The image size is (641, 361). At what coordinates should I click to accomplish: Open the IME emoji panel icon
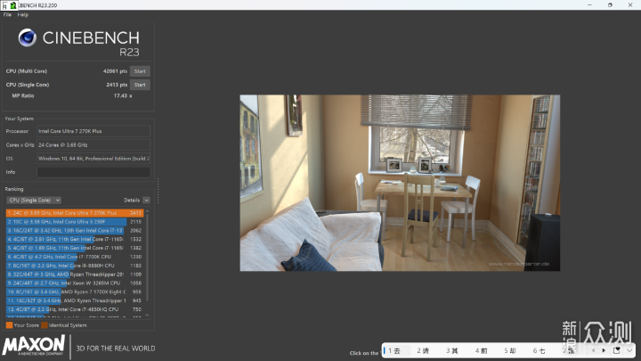[617, 350]
